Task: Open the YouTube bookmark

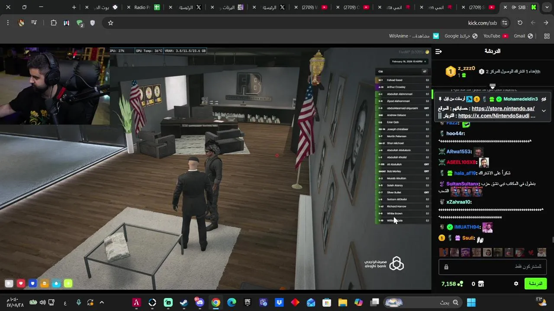Action: pyautogui.click(x=496, y=36)
